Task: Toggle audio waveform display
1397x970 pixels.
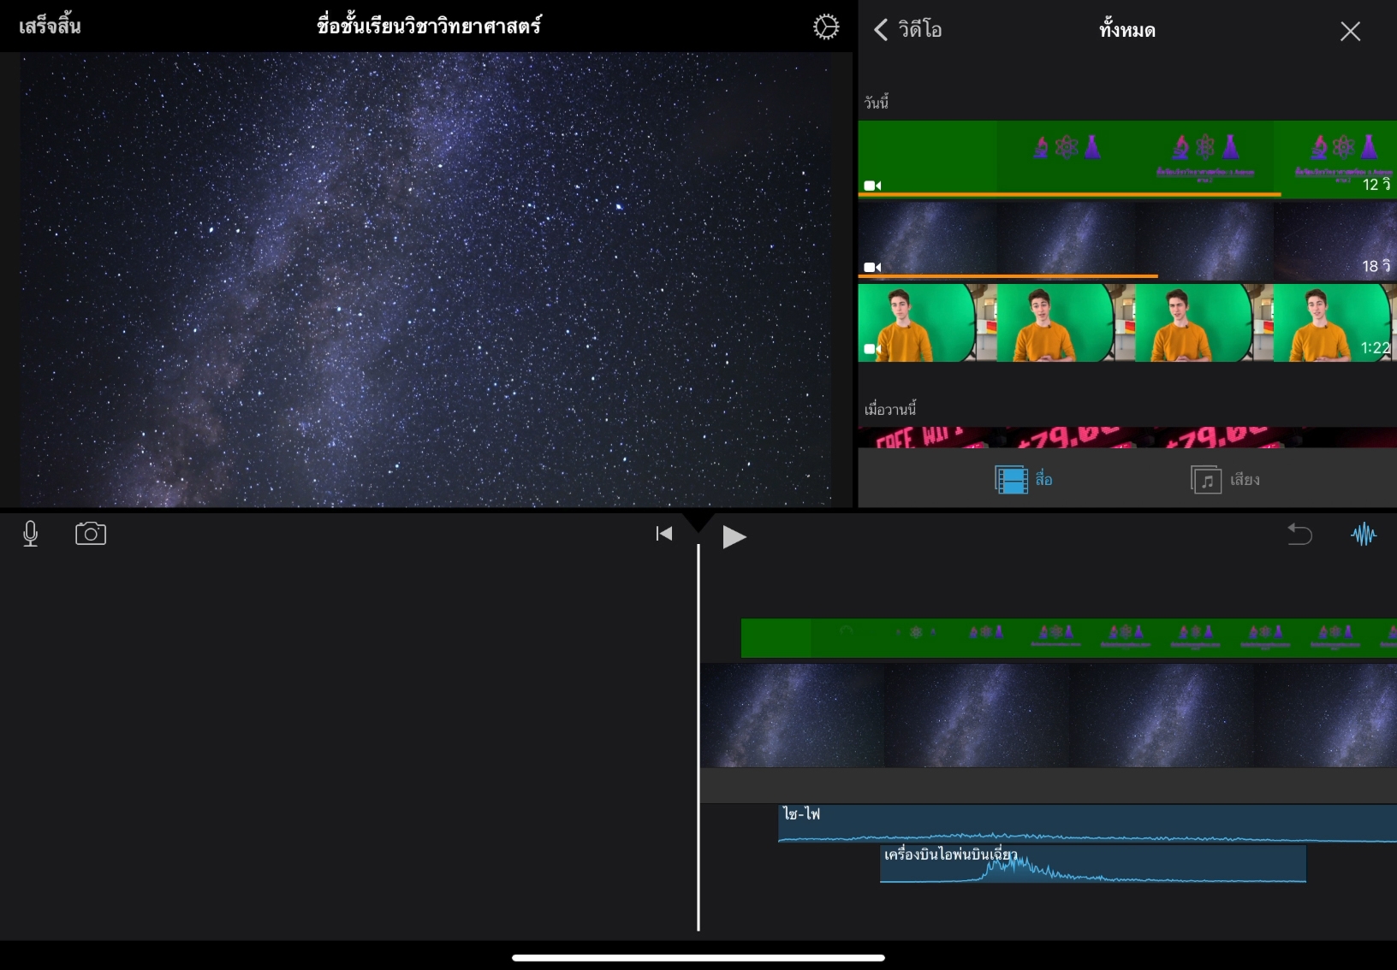Action: pyautogui.click(x=1363, y=535)
